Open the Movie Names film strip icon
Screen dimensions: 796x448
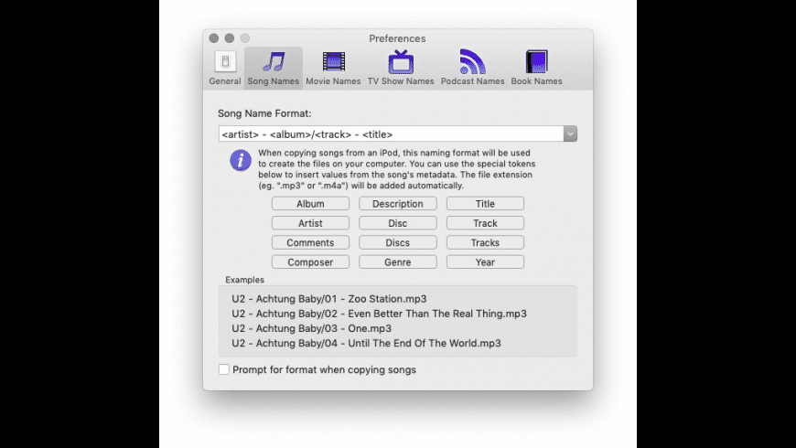pos(334,61)
